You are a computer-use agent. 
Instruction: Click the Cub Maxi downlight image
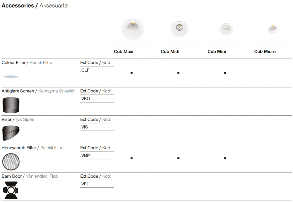(133, 29)
